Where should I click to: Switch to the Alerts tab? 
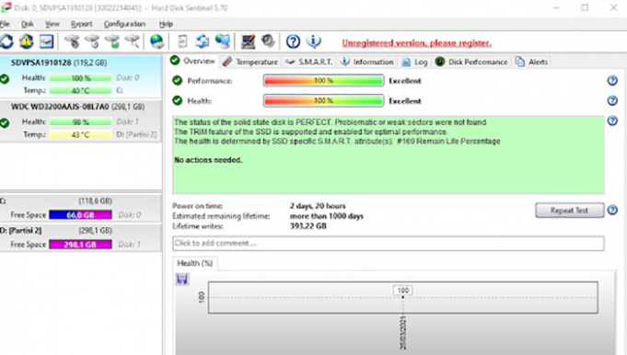532,62
